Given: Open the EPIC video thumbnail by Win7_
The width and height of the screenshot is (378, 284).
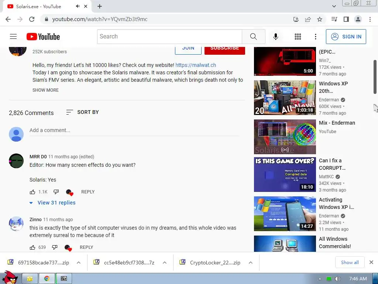Looking at the screenshot, I should pyautogui.click(x=285, y=61).
